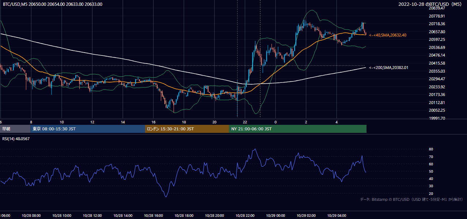Click the Bitstamp data source note
467x219 pixels.
coord(411,199)
